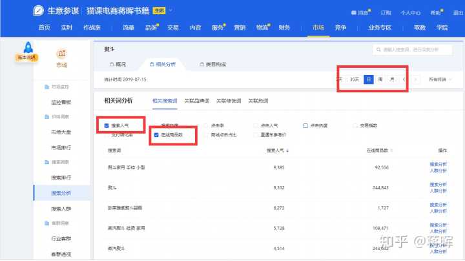Enable the 点击热度 checkbox
The width and height of the screenshot is (465, 261).
(x=305, y=125)
